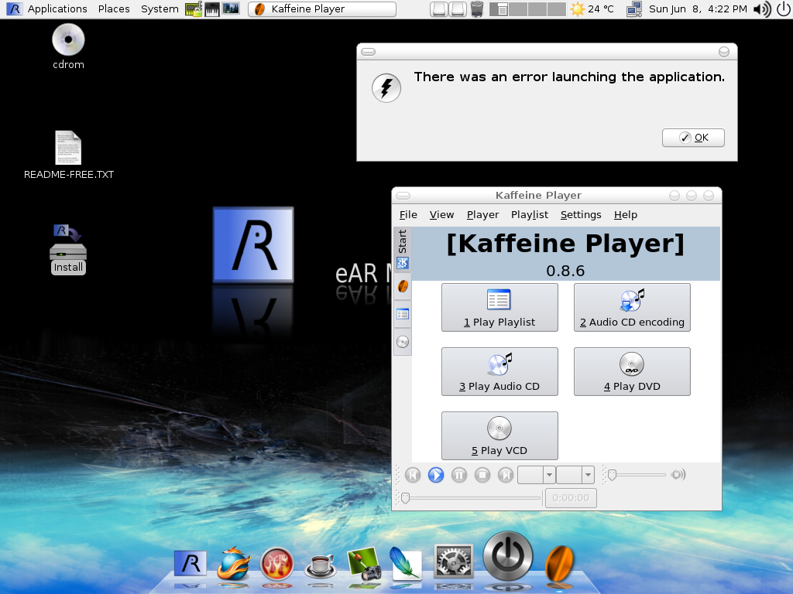Skip to the next track in Kaffeine
Screen dimensions: 793x594
pos(506,475)
